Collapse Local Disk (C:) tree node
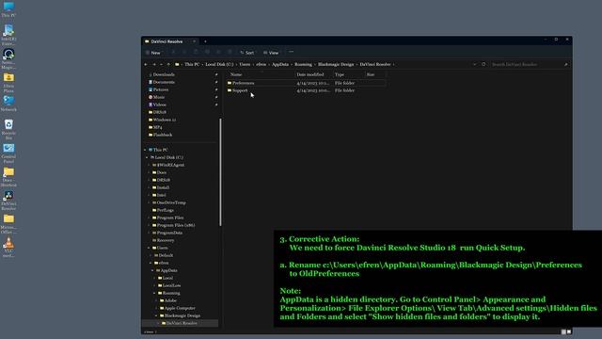The height and width of the screenshot is (339, 602). [x=147, y=157]
